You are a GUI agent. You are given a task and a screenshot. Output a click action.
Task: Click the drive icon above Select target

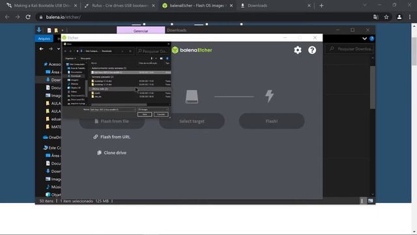(x=192, y=97)
